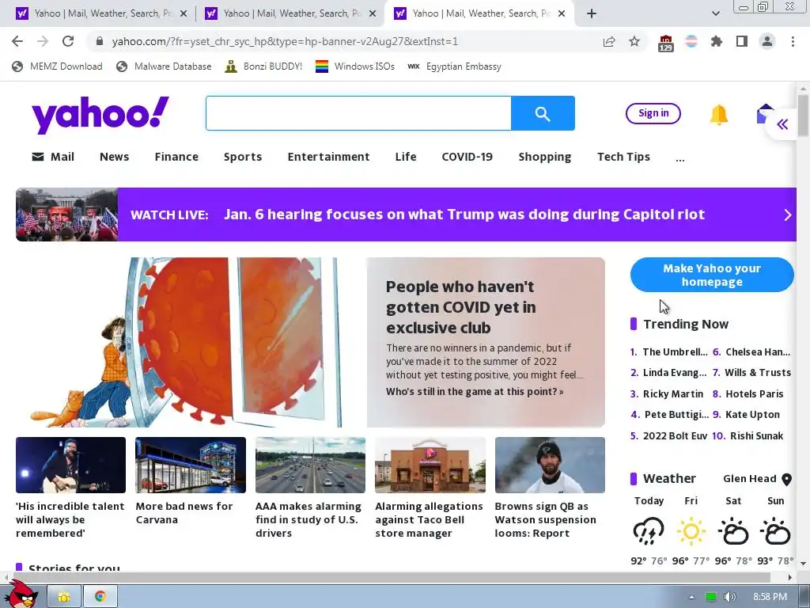The image size is (810, 608).
Task: Open a new tab with plus icon
Action: click(x=592, y=13)
